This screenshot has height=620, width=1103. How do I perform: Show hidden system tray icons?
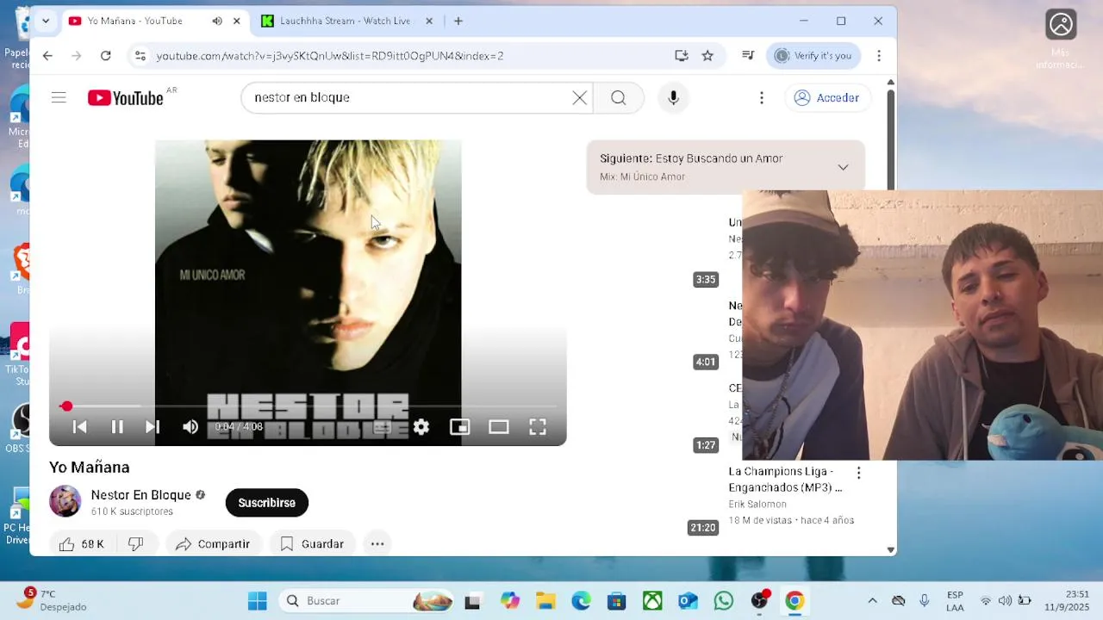tap(872, 601)
